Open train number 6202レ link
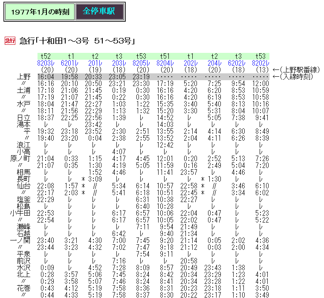The width and height of the screenshot is (324, 298). [237, 63]
